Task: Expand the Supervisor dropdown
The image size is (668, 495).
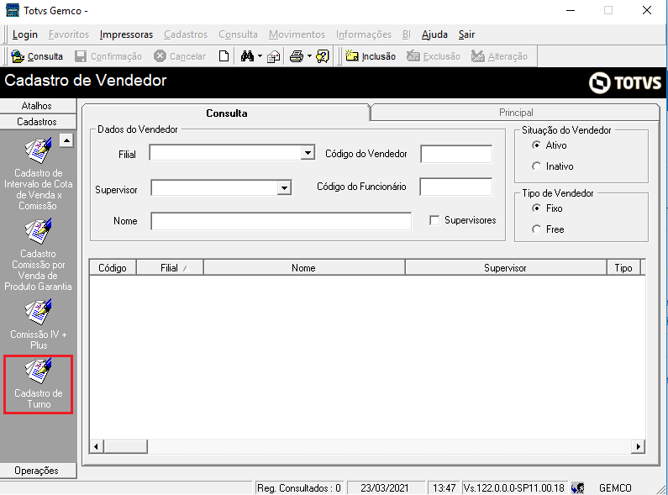Action: 284,187
